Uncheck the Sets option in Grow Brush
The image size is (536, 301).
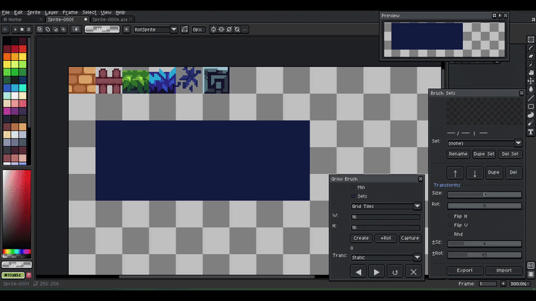[354, 196]
